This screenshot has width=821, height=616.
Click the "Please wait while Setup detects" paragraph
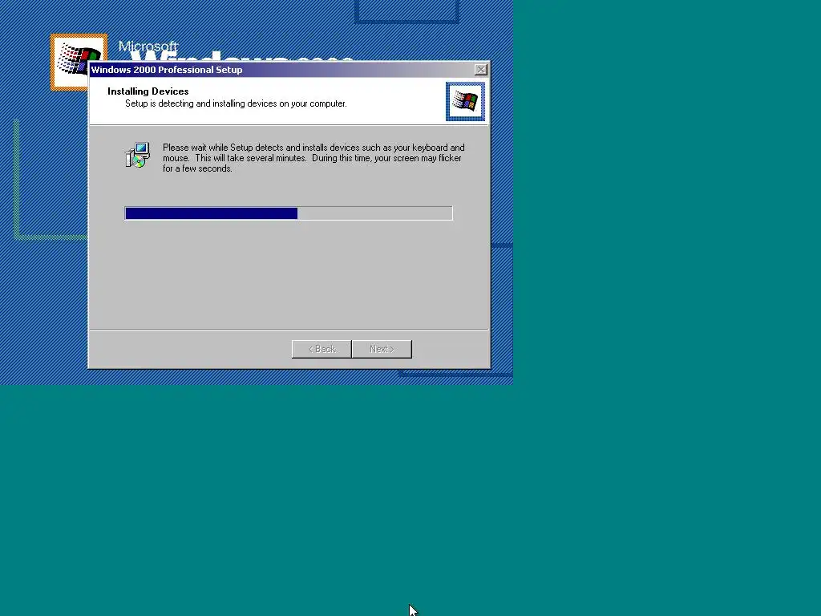(313, 158)
